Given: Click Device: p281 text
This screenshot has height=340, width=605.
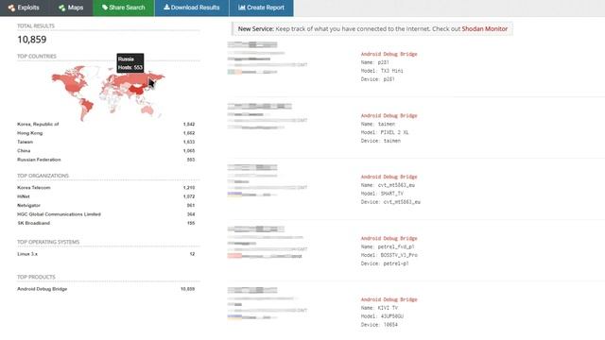Looking at the screenshot, I should 378,79.
